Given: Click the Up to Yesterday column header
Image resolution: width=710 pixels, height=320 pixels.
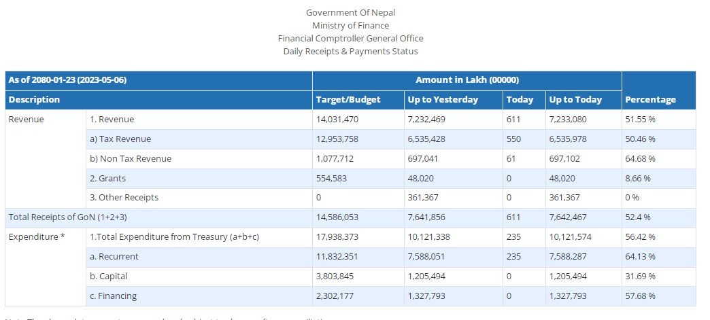Looking at the screenshot, I should pos(443,100).
